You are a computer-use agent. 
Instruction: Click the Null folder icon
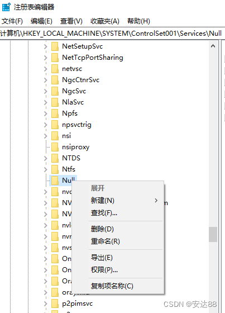click(55, 181)
